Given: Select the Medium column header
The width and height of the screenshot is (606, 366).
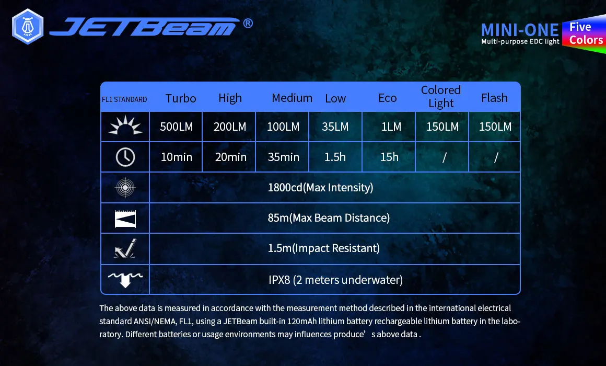Looking at the screenshot, I should tap(292, 98).
